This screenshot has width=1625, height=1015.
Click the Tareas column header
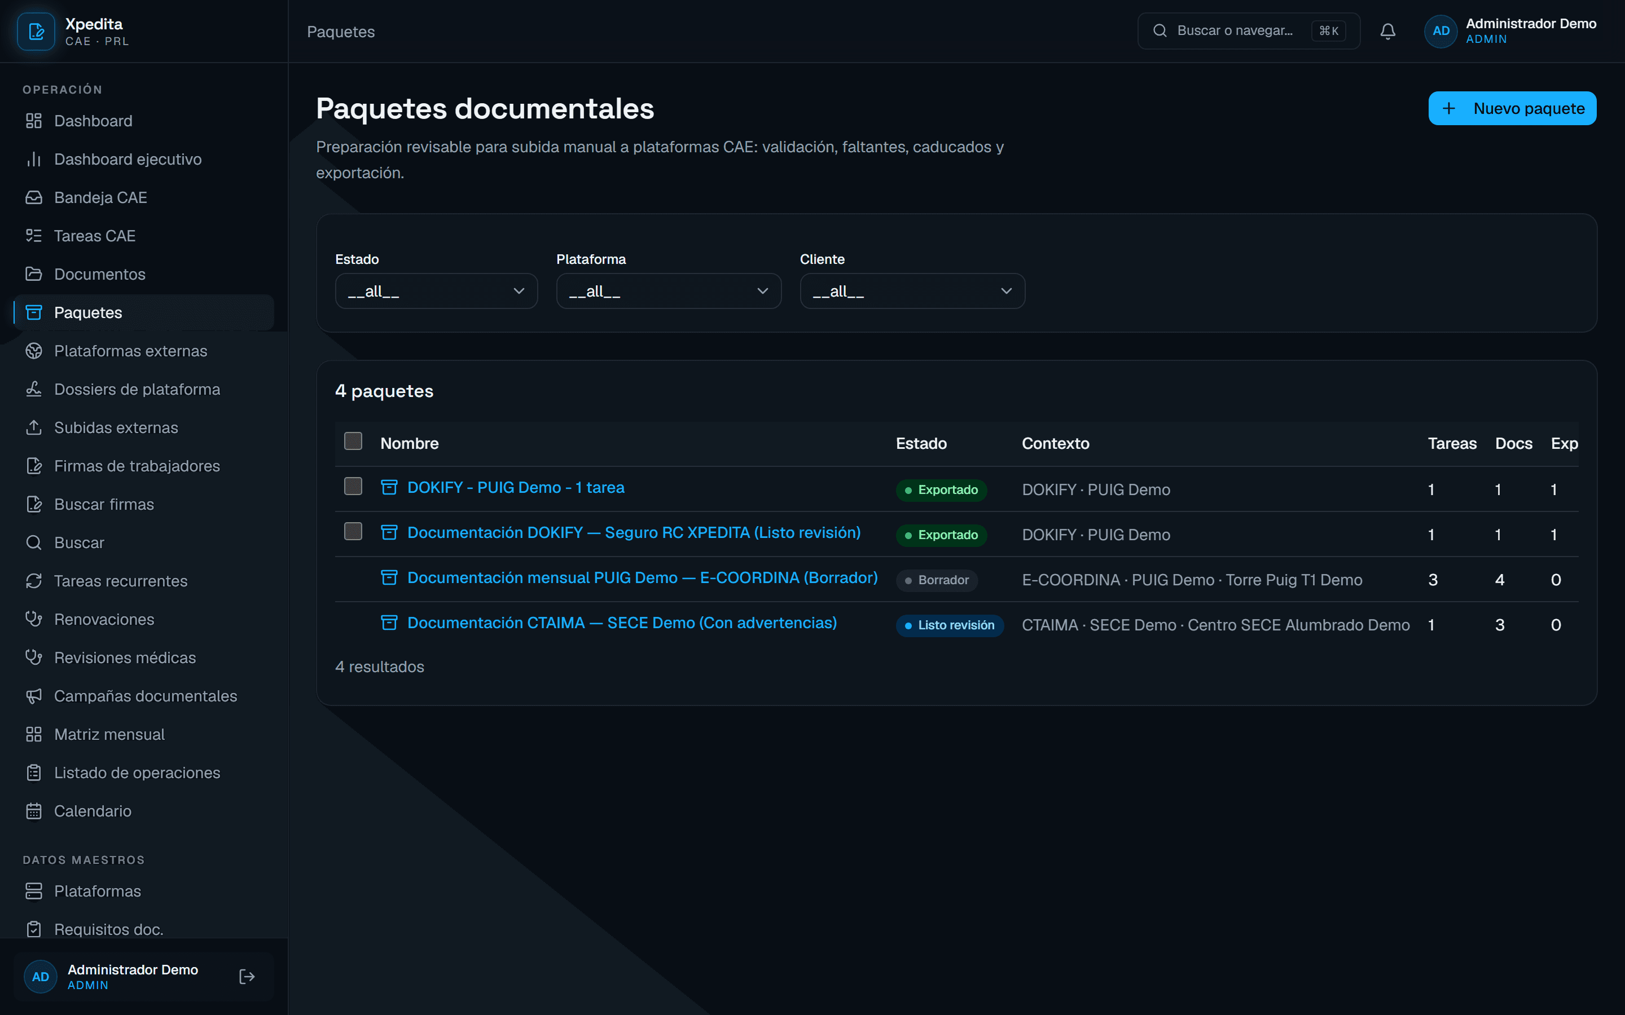[1452, 443]
